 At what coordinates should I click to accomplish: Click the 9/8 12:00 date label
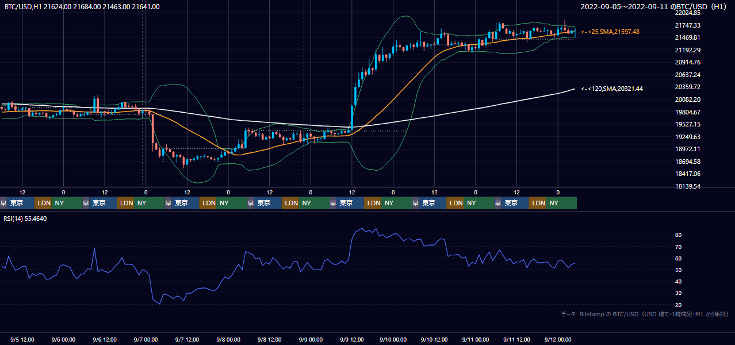pos(269,339)
